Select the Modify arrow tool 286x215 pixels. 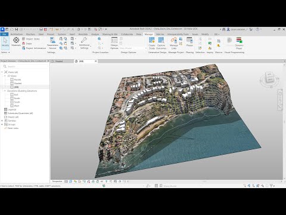click(5, 42)
